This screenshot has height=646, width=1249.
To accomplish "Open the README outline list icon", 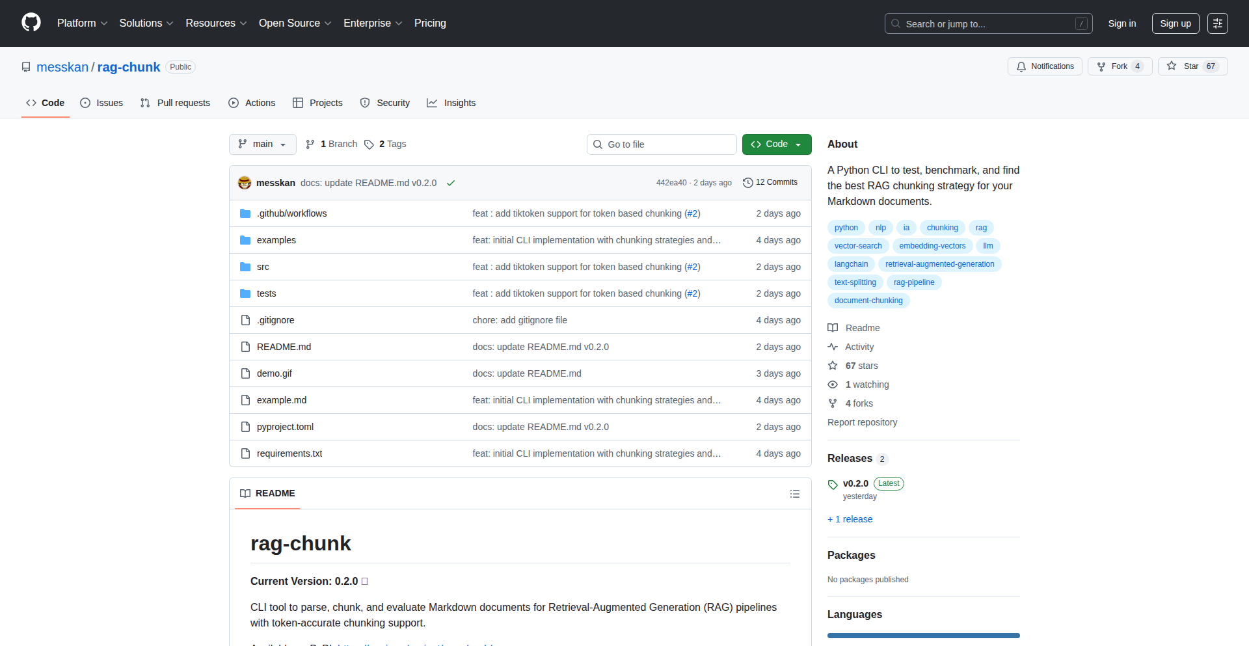I will (x=794, y=494).
